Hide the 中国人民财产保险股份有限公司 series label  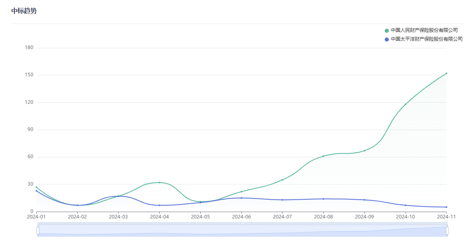(424, 30)
